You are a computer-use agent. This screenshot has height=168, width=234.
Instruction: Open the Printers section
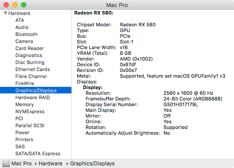[x=24, y=139]
